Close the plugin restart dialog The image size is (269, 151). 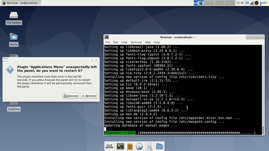coord(96,60)
